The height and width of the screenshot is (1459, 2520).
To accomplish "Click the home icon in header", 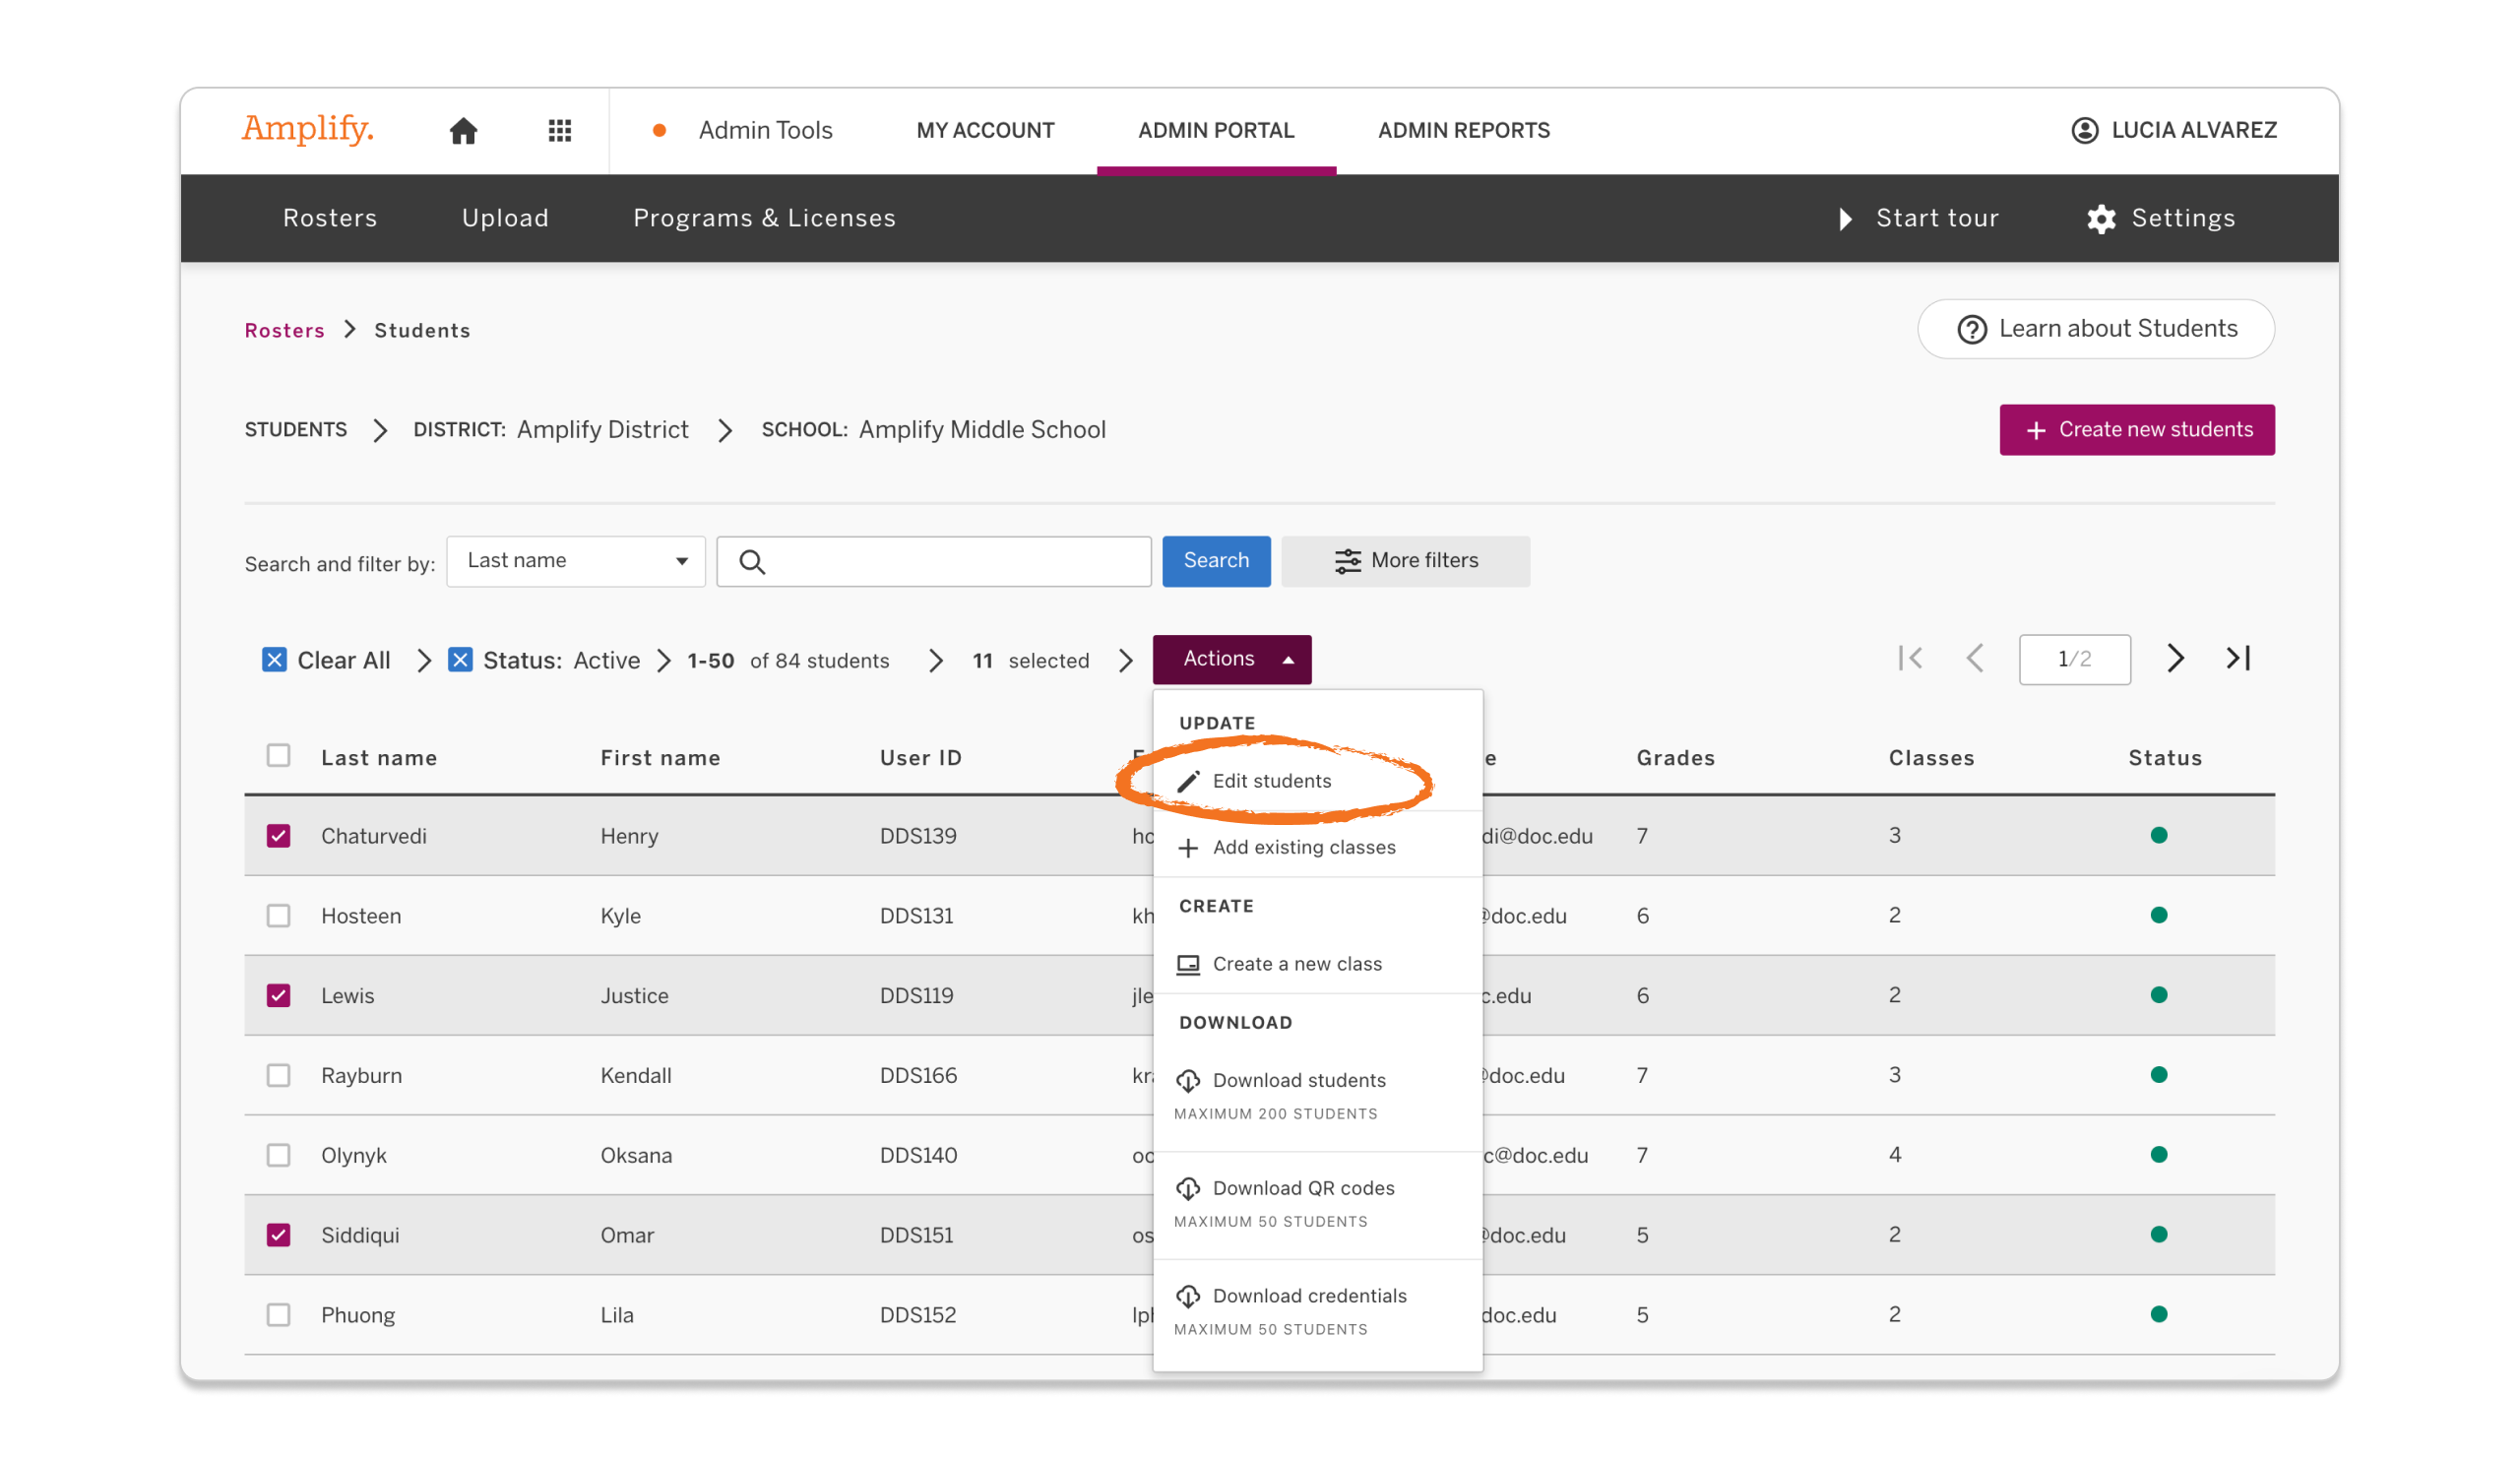I will [x=463, y=131].
